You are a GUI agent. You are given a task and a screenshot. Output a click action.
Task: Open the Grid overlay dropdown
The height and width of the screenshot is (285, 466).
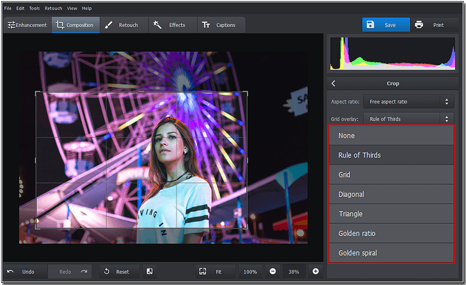pyautogui.click(x=409, y=119)
